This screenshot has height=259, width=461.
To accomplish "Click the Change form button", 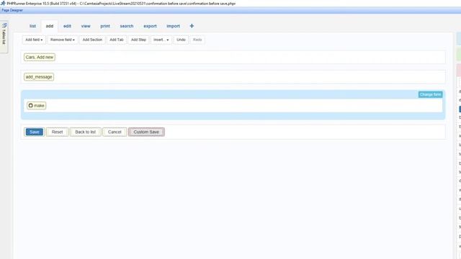I will click(x=430, y=94).
